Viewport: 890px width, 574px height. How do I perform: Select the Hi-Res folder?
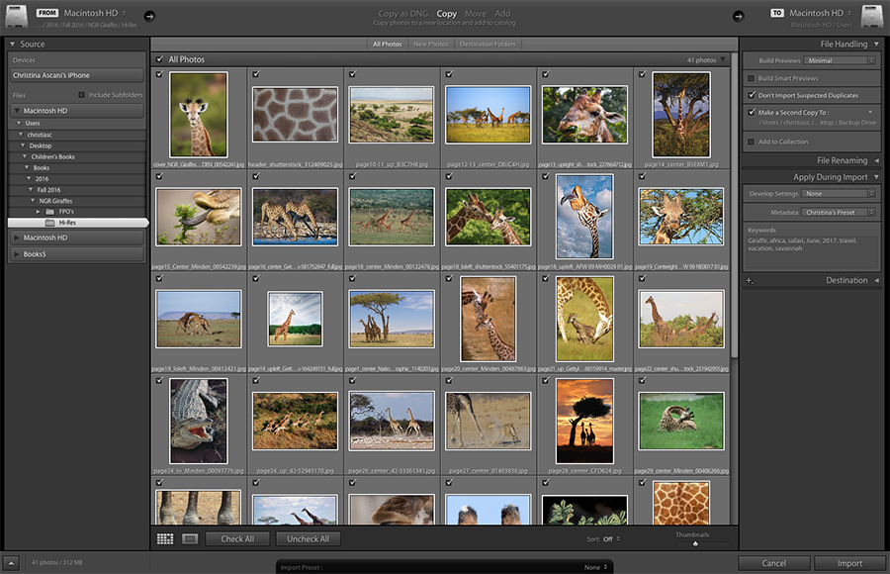click(78, 223)
